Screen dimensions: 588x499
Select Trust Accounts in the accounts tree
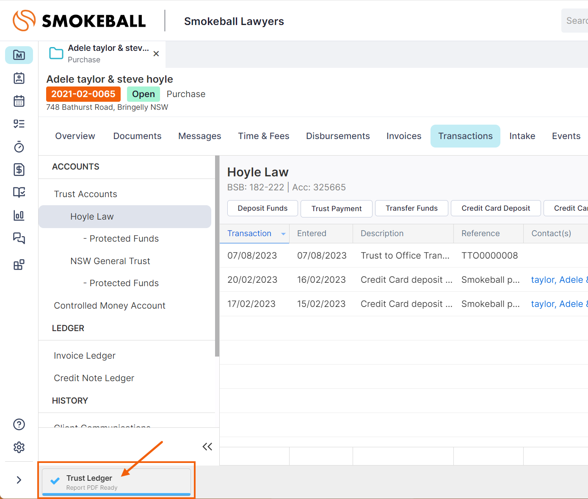point(86,194)
